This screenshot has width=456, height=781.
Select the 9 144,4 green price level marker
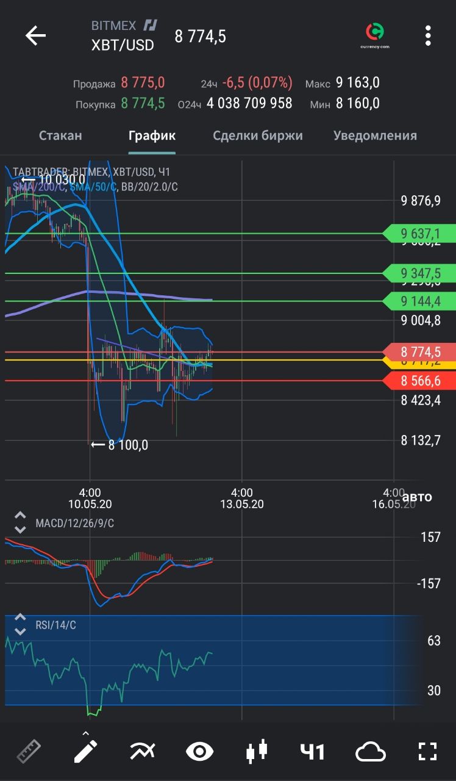[419, 300]
